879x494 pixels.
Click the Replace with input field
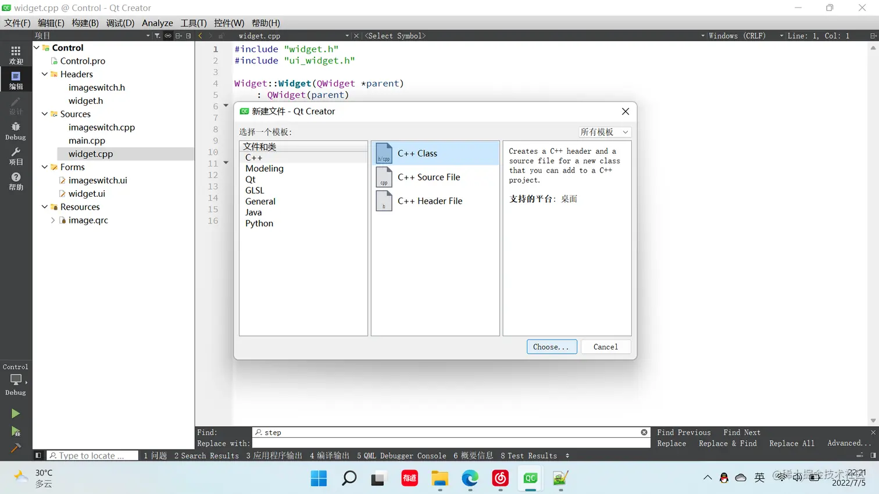pos(451,443)
